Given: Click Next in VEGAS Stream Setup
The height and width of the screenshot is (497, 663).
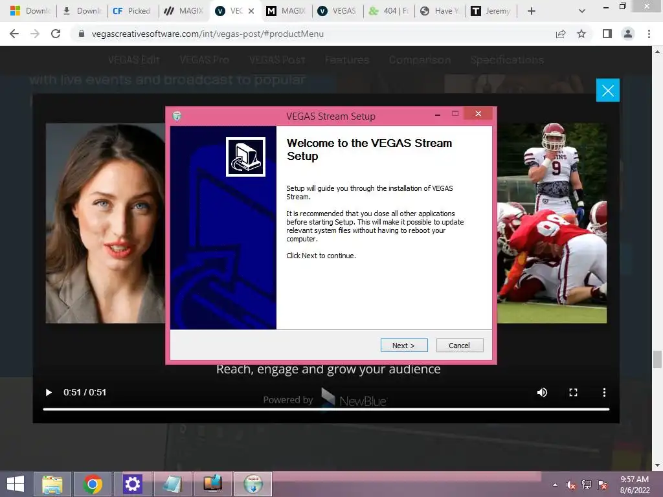Looking at the screenshot, I should click(x=404, y=346).
